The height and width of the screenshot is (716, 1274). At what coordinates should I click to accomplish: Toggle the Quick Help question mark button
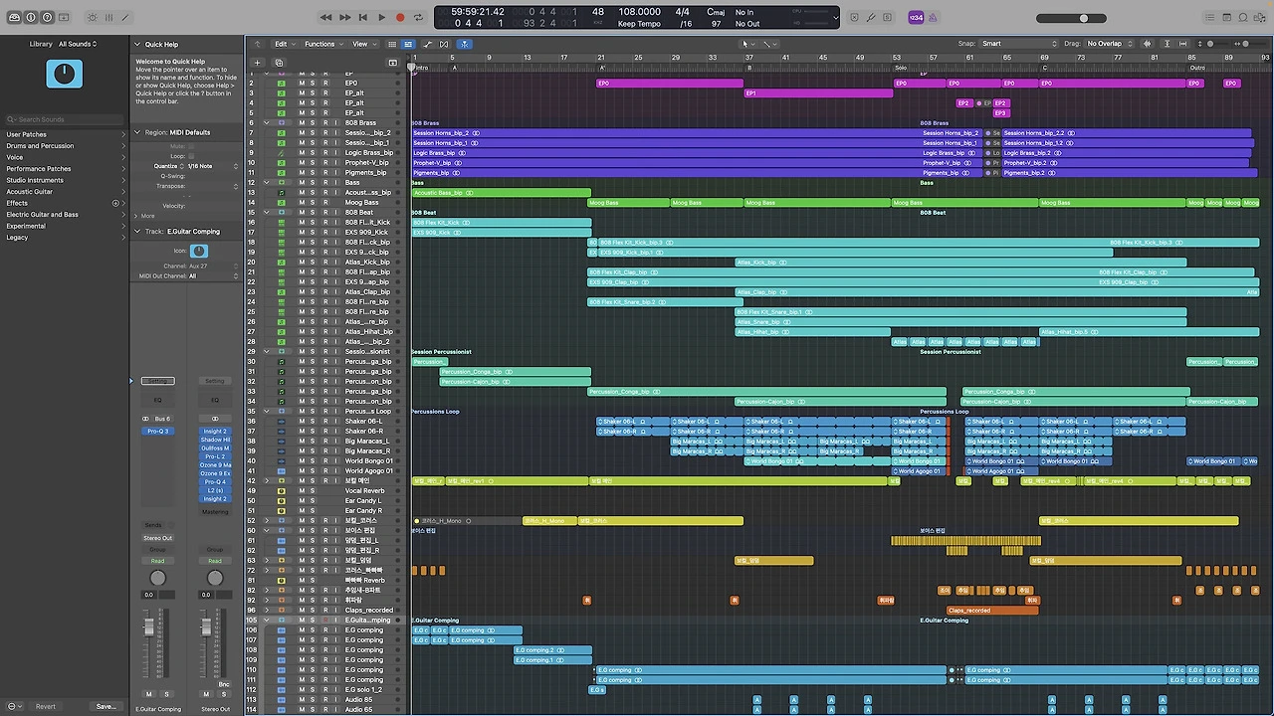coord(47,17)
